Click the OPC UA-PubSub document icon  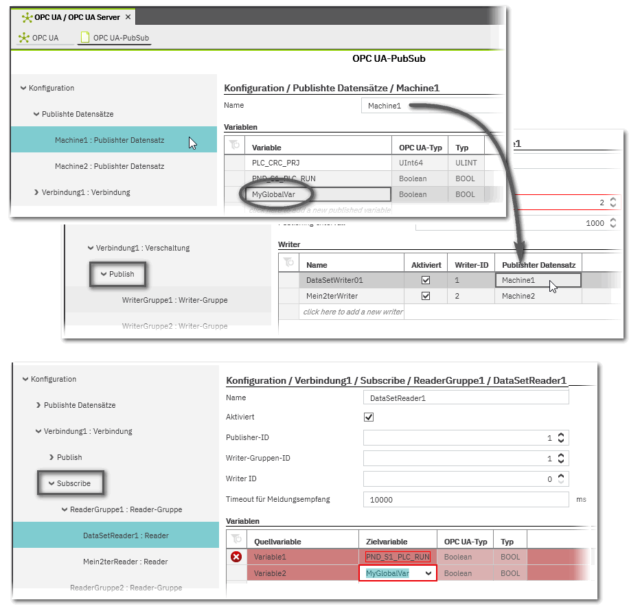coord(85,38)
